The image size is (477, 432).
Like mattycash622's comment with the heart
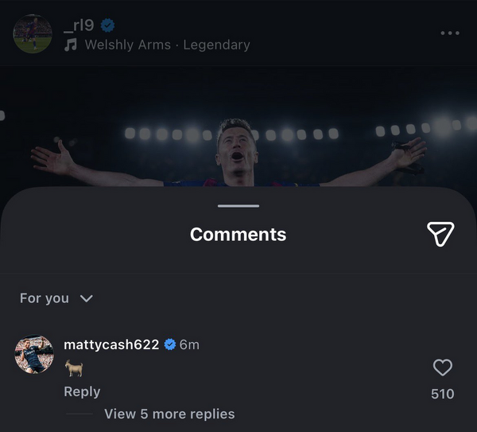(x=442, y=368)
